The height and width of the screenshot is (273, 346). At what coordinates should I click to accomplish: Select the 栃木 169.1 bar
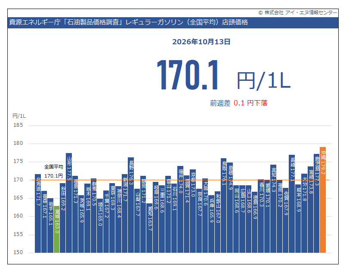pyautogui.click(x=87, y=218)
